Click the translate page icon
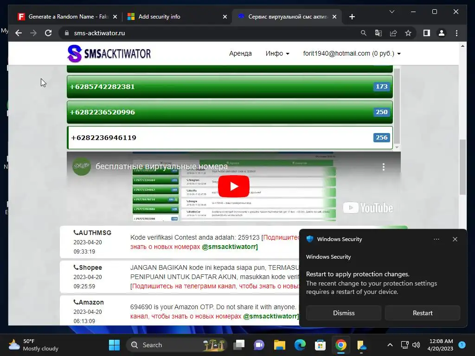Viewport: 475px width, 356px height. click(379, 33)
